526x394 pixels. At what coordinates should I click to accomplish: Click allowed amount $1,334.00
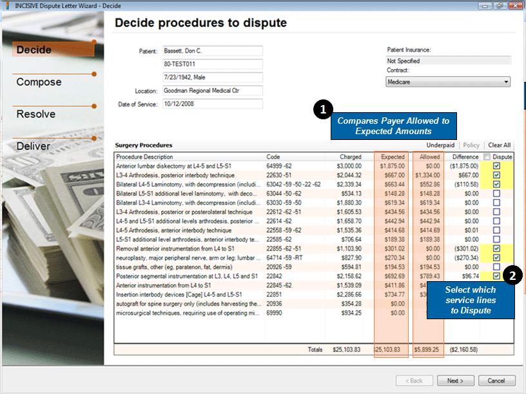427,175
